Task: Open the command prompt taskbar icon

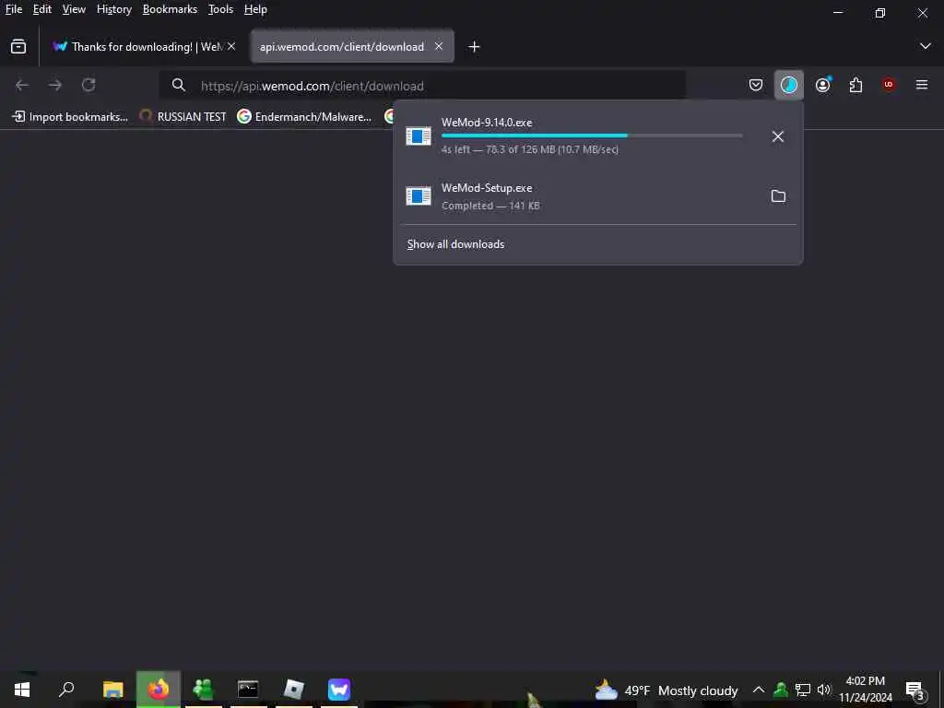Action: [248, 689]
